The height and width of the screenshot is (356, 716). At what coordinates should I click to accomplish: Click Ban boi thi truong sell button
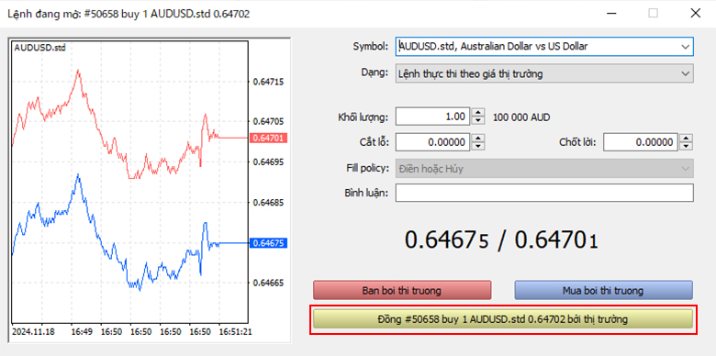coord(402,290)
